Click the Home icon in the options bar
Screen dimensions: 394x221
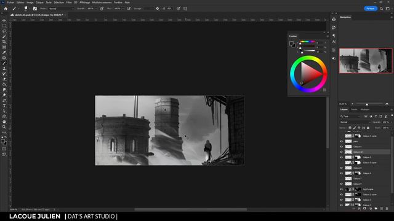tap(6, 9)
